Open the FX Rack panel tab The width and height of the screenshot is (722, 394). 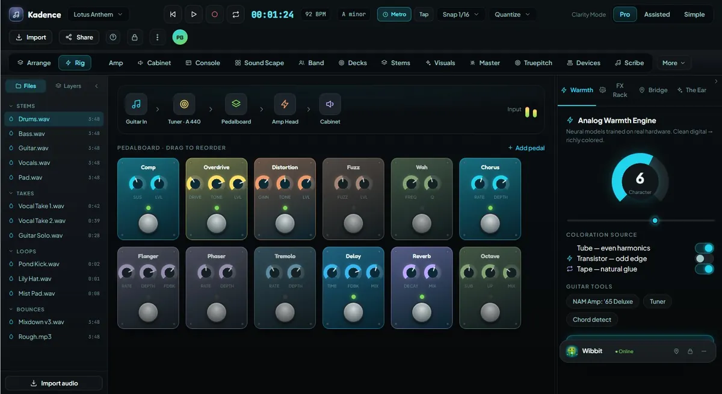(x=620, y=90)
